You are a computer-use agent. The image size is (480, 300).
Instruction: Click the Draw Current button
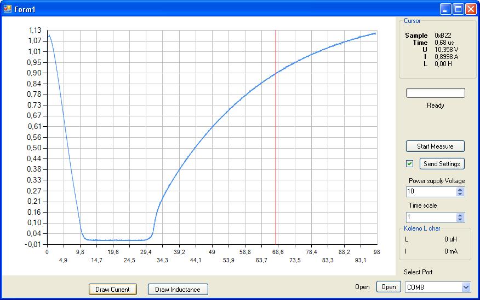113,289
